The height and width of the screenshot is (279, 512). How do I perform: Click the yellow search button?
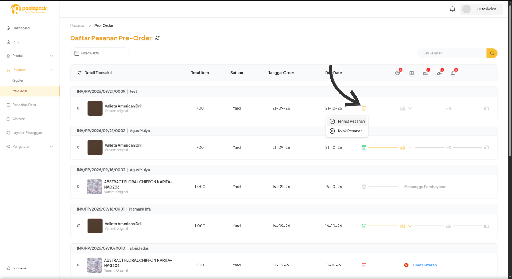click(492, 53)
